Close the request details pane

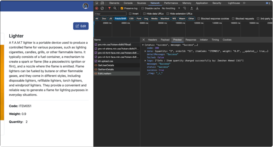(143, 40)
